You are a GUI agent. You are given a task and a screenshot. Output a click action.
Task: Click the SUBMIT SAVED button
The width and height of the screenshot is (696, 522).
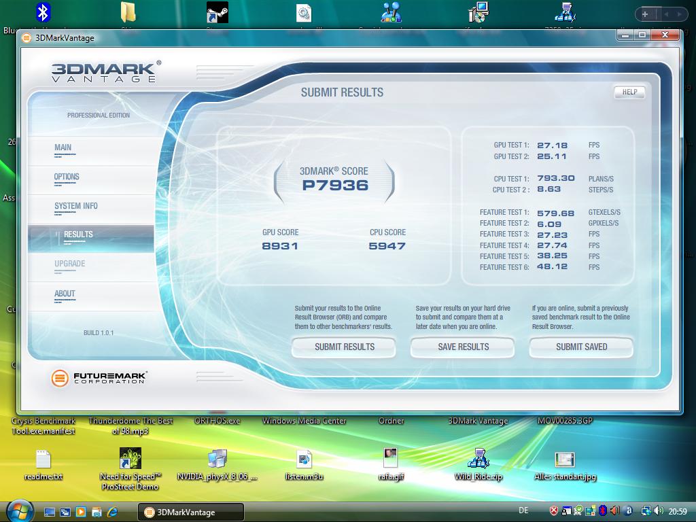(582, 347)
